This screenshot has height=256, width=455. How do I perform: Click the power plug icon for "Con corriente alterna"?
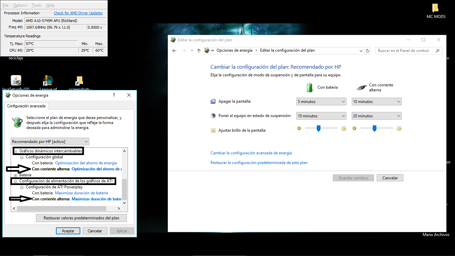[x=362, y=87]
